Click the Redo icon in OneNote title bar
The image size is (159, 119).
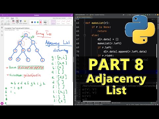5,15
